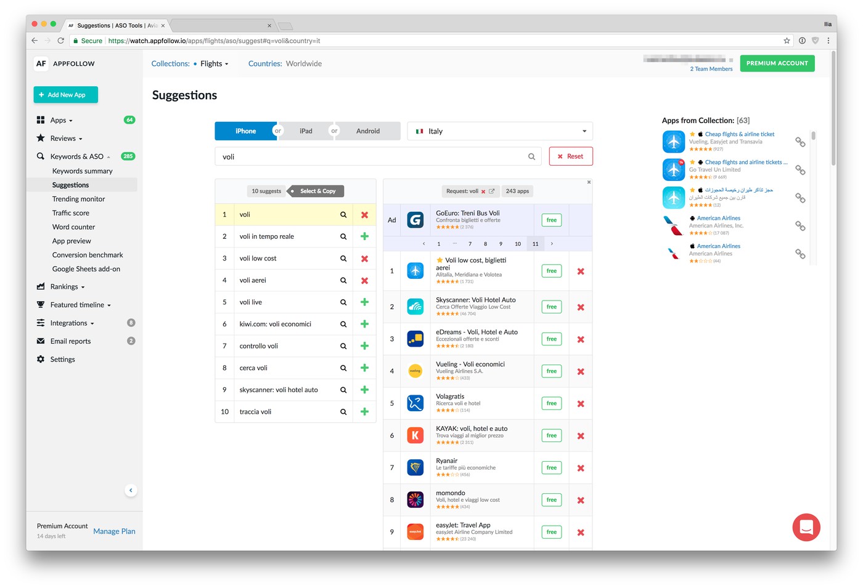Screen dimensions: 863x588
Task: Remove tracked keyword 'voli aerei' with red X
Action: [x=364, y=281]
